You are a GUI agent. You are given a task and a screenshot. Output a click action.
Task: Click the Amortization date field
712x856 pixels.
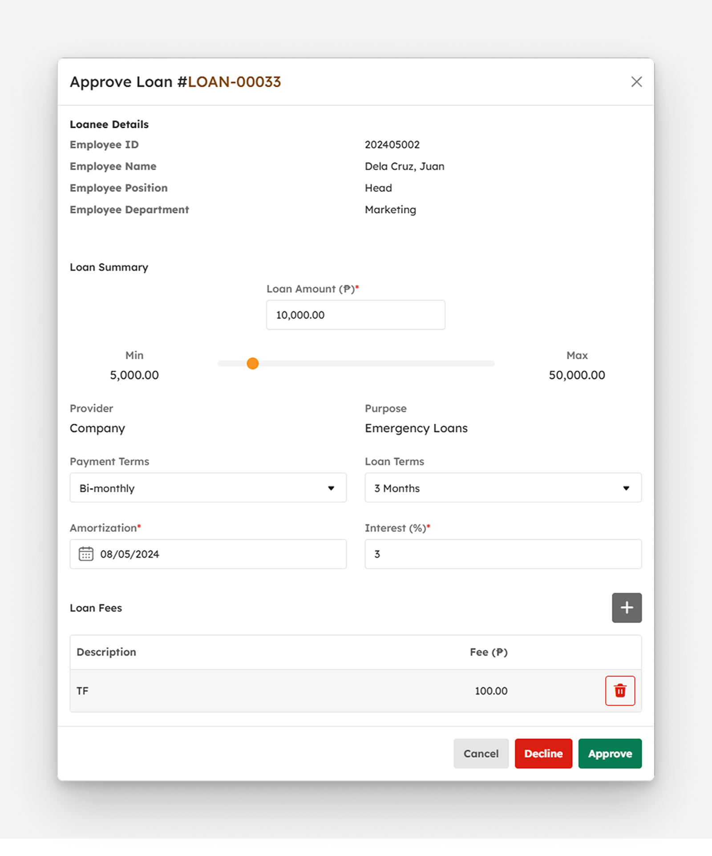click(x=208, y=554)
